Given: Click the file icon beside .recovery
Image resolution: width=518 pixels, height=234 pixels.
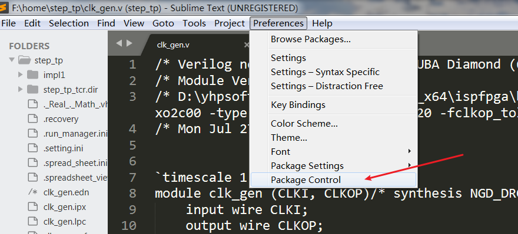Looking at the screenshot, I should point(33,119).
